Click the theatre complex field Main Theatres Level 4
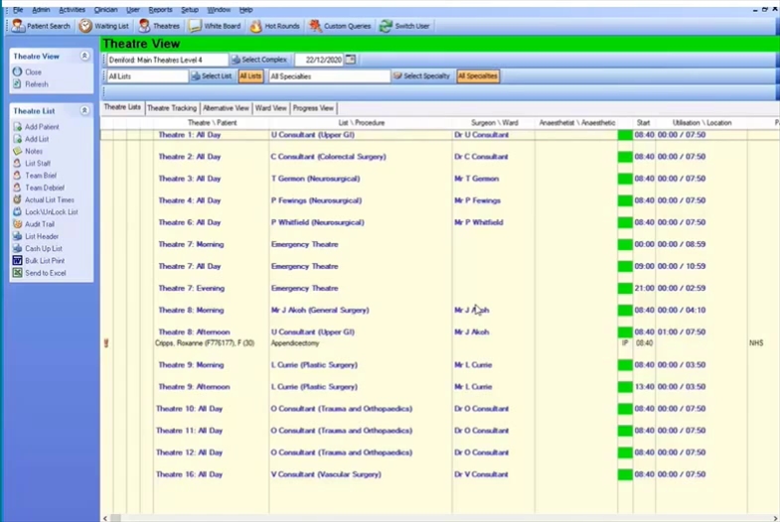The image size is (780, 522). 167,60
